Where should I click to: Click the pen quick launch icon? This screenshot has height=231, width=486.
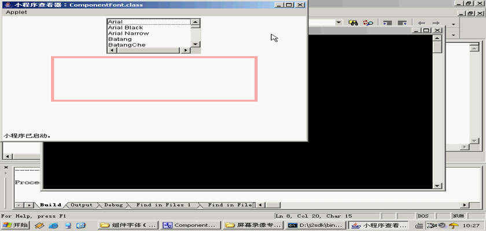(x=39, y=225)
